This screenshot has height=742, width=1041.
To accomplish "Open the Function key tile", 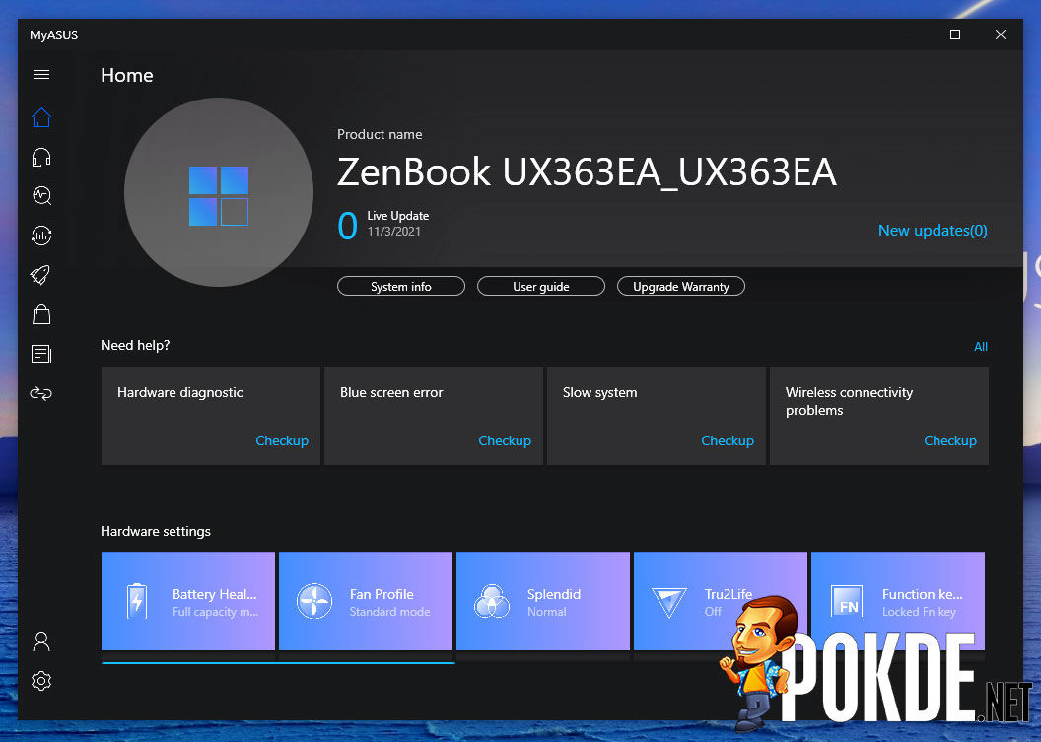I will tap(898, 601).
